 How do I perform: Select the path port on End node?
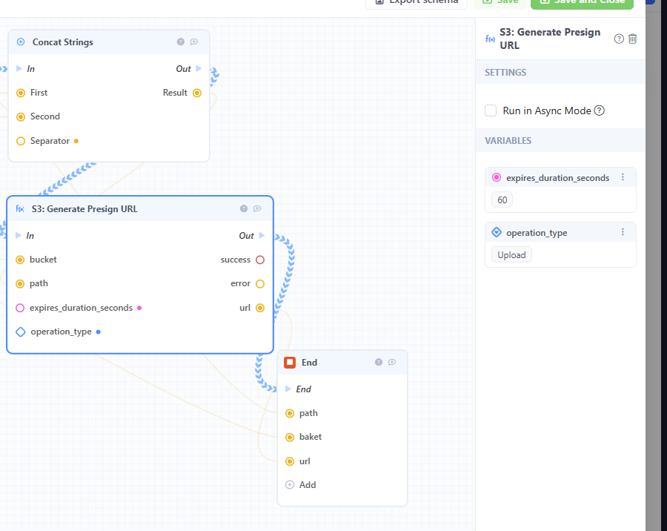tap(290, 414)
